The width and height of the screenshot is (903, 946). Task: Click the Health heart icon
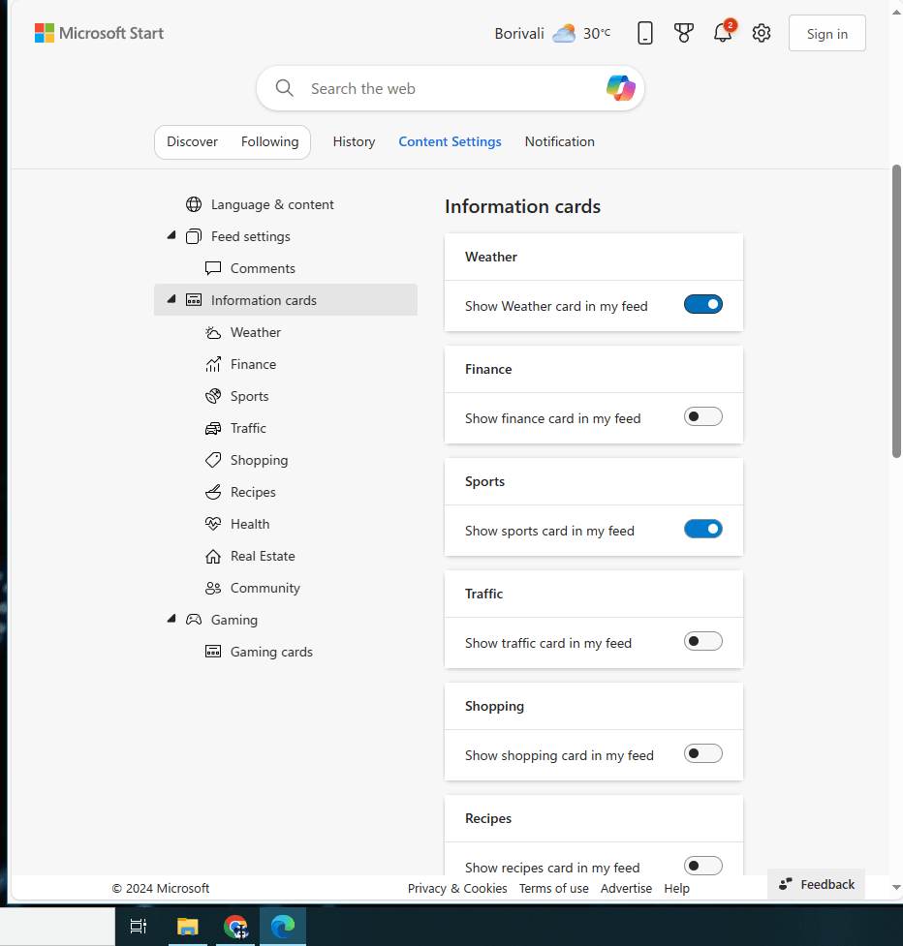point(213,524)
